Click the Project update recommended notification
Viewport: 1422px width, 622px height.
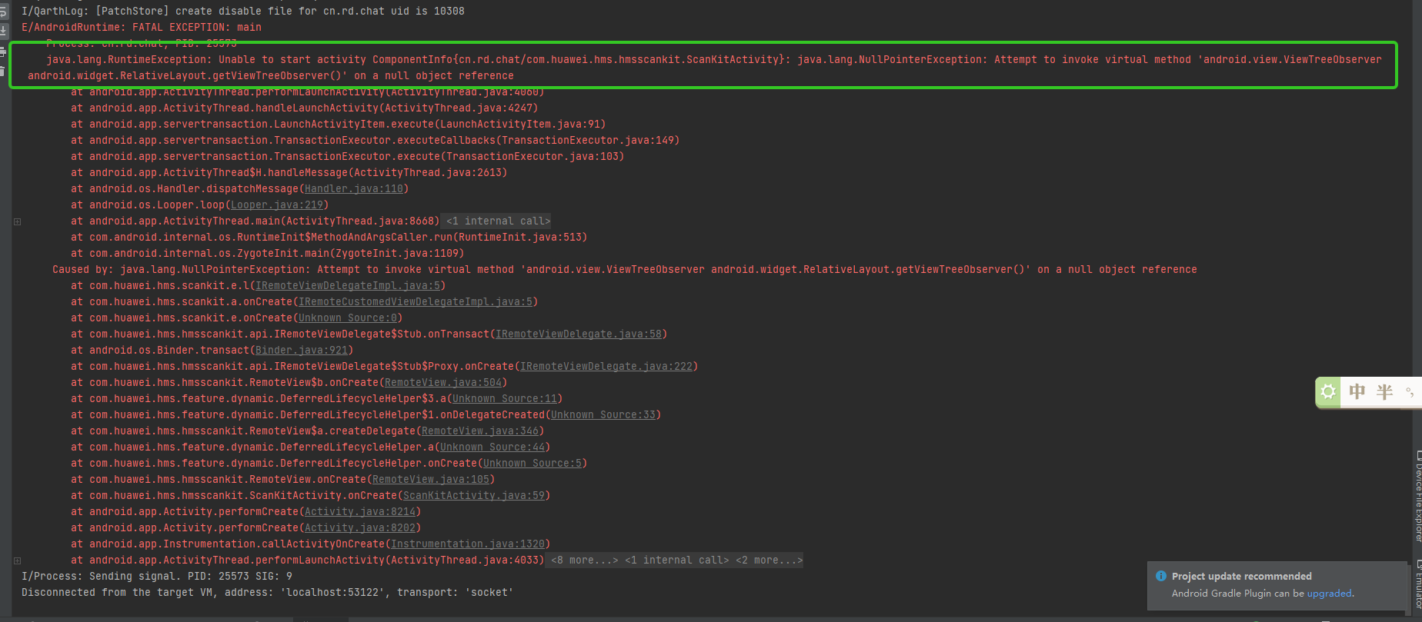pos(1241,577)
